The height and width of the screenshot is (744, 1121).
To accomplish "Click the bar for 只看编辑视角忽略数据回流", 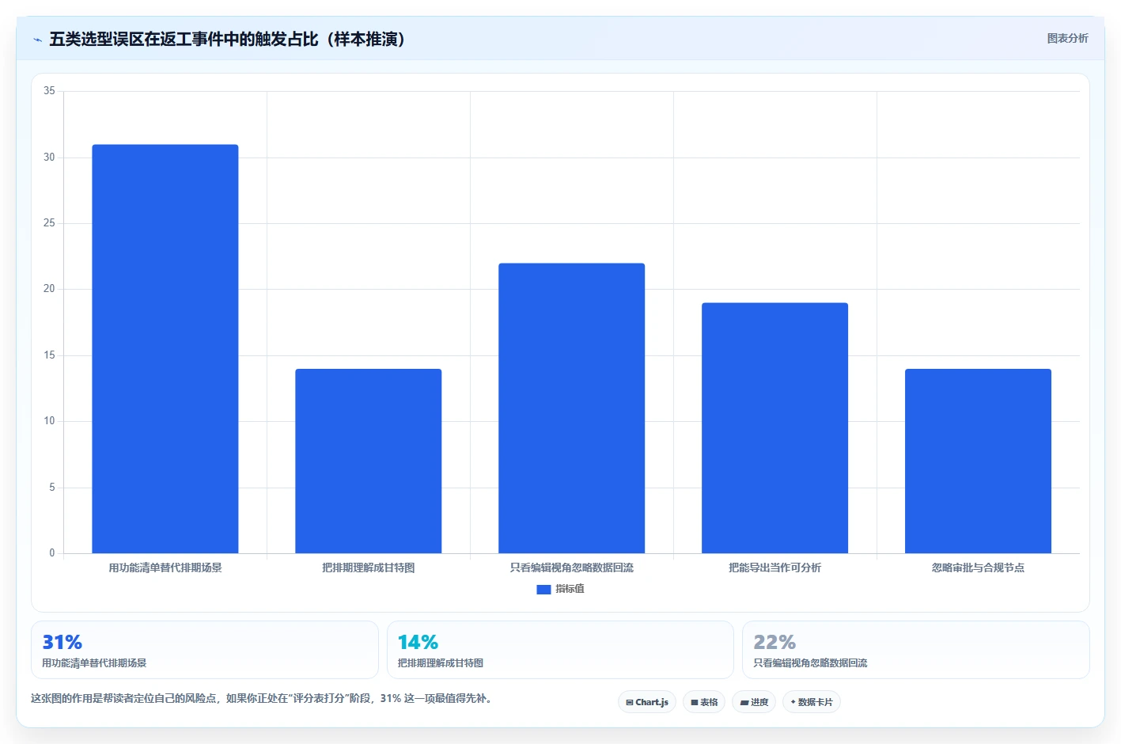I will (x=572, y=408).
